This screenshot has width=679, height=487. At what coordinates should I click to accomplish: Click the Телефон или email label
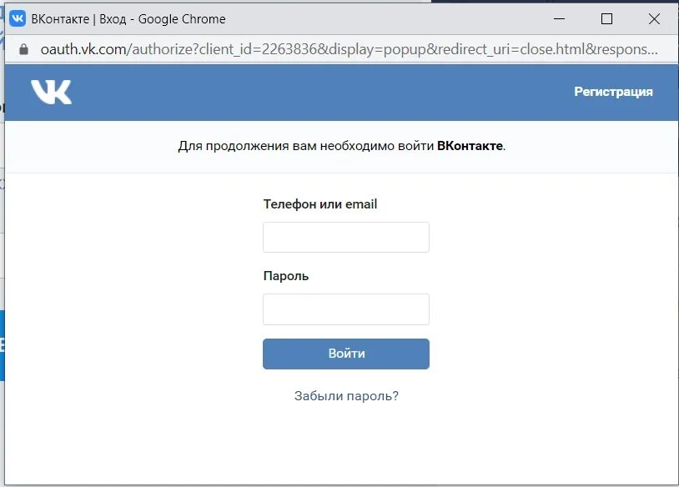[320, 204]
